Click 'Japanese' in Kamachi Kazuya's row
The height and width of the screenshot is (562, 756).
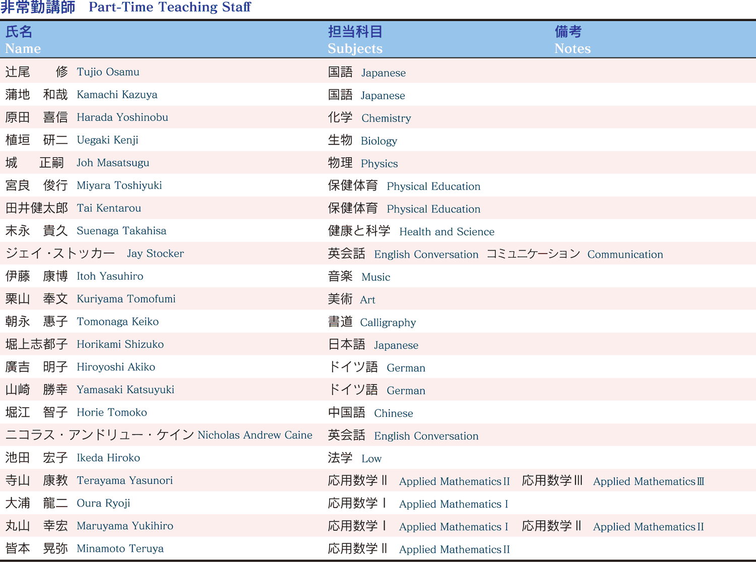pyautogui.click(x=383, y=95)
